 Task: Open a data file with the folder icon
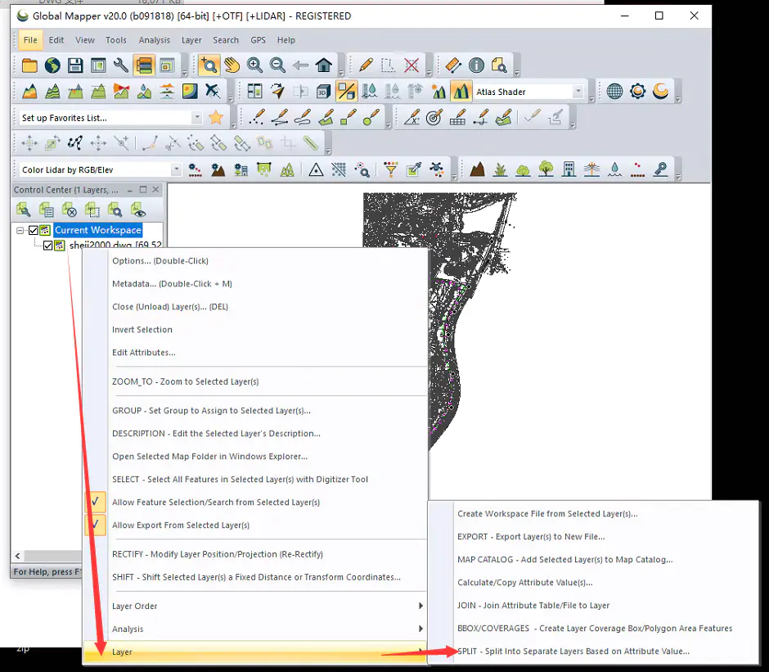pos(29,65)
